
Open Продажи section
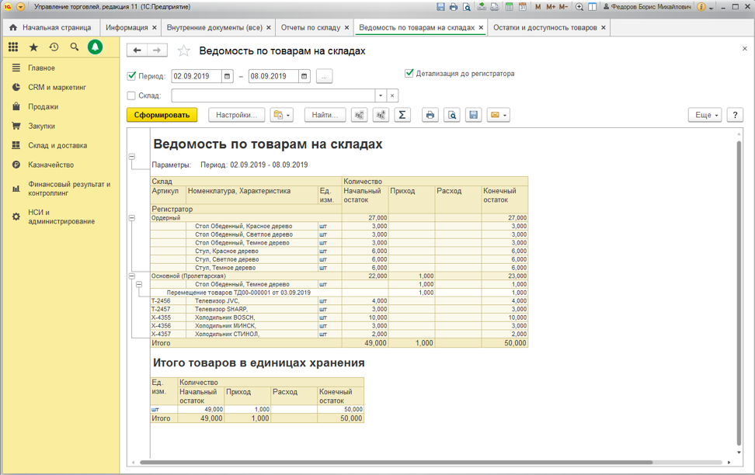coord(43,106)
